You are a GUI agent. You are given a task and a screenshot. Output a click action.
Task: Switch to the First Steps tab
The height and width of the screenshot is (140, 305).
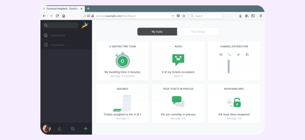198,32
